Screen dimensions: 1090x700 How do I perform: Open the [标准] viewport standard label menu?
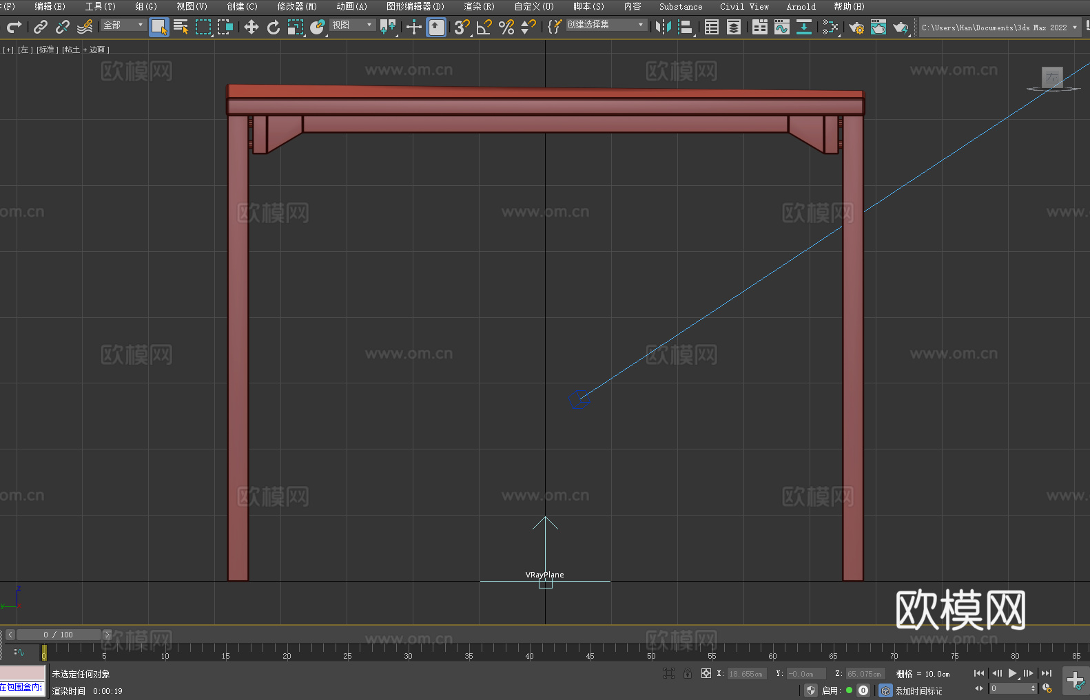(x=47, y=50)
